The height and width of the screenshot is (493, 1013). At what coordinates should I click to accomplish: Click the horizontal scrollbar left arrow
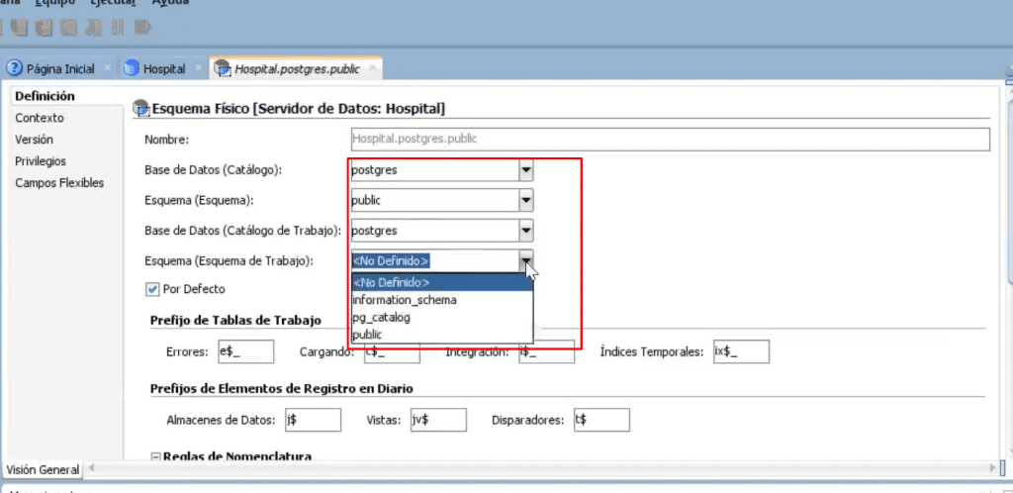coord(90,466)
